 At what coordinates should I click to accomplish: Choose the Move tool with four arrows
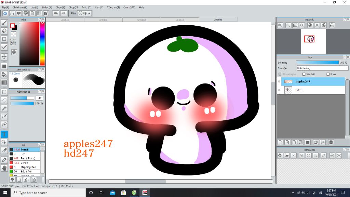click(x=4, y=56)
